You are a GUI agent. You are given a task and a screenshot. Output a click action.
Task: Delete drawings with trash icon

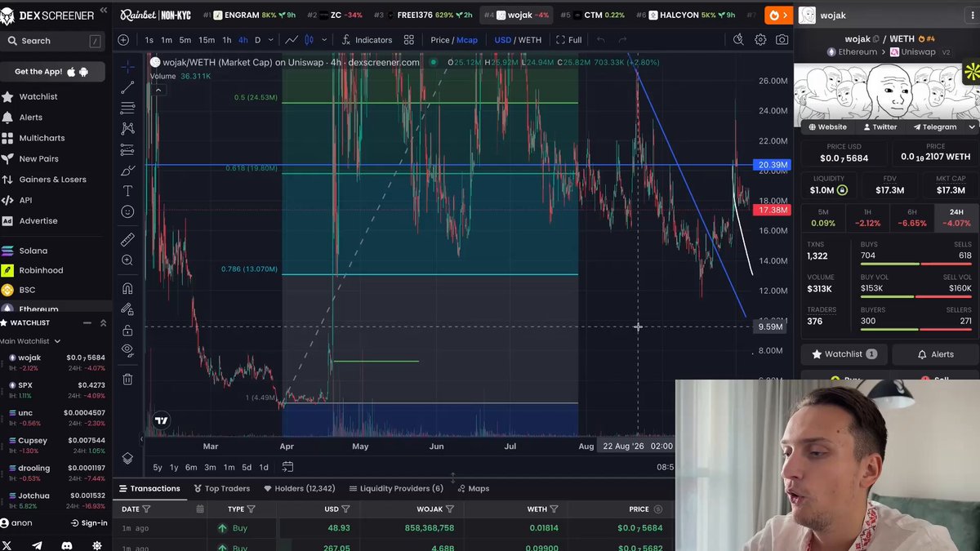click(x=127, y=379)
